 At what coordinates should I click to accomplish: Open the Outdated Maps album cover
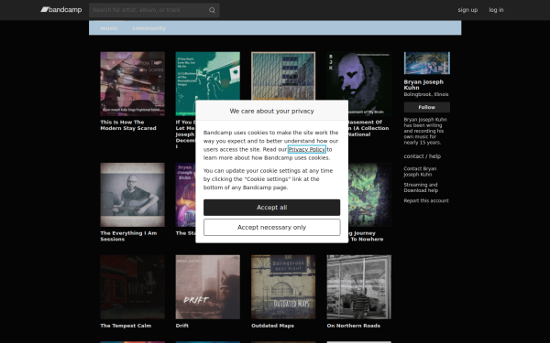click(283, 287)
